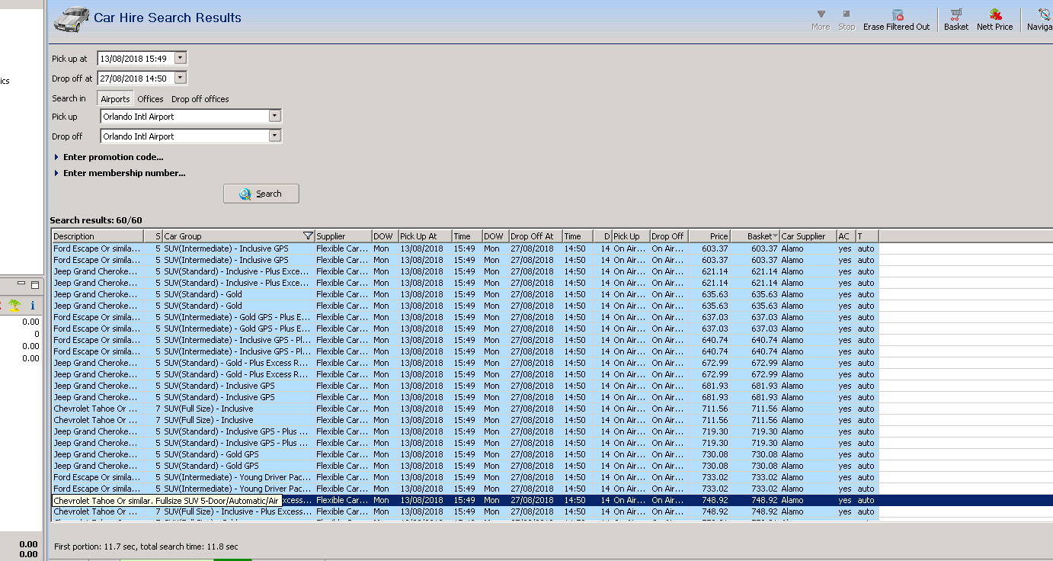Click the sort arrow on Basket column
Screen dimensions: 1053x561
775,236
